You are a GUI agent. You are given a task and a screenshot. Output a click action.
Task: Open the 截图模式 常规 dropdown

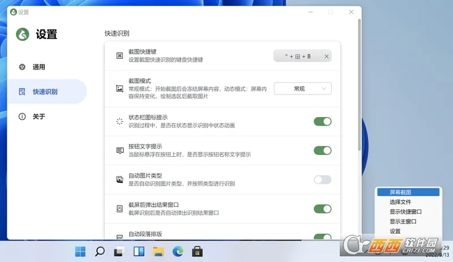302,88
